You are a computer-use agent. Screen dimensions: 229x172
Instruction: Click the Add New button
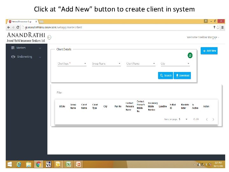(209, 51)
